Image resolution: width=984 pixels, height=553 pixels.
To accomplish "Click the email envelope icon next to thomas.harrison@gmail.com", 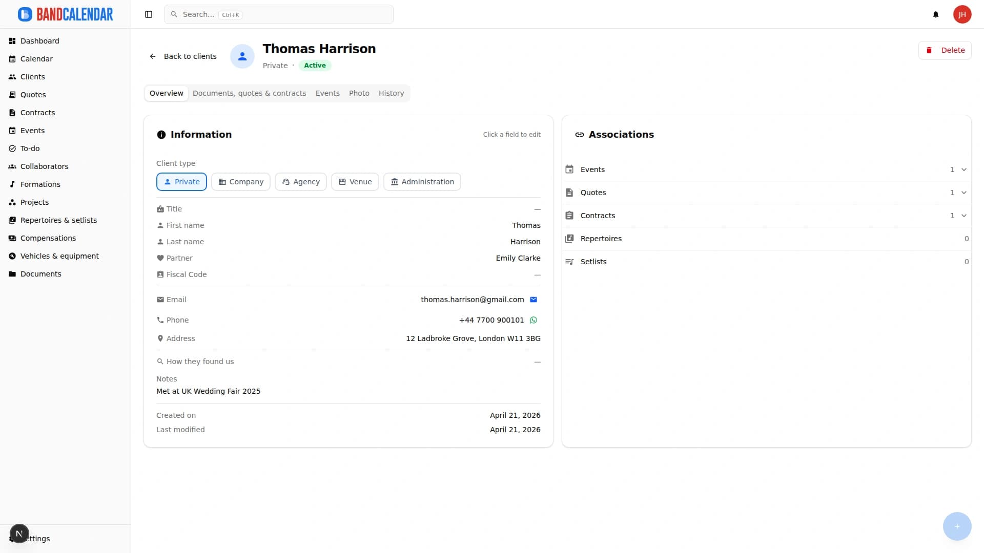I will tap(534, 300).
